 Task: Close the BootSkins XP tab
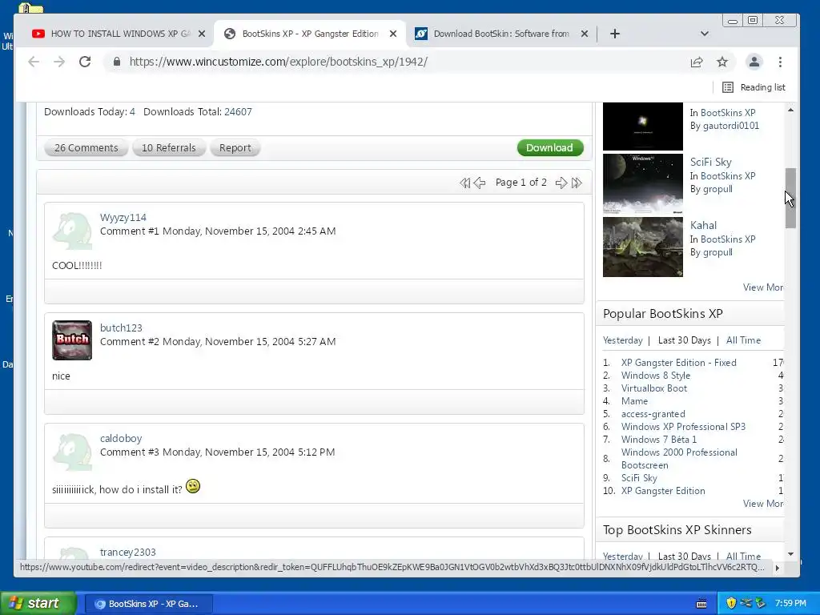[x=393, y=34]
